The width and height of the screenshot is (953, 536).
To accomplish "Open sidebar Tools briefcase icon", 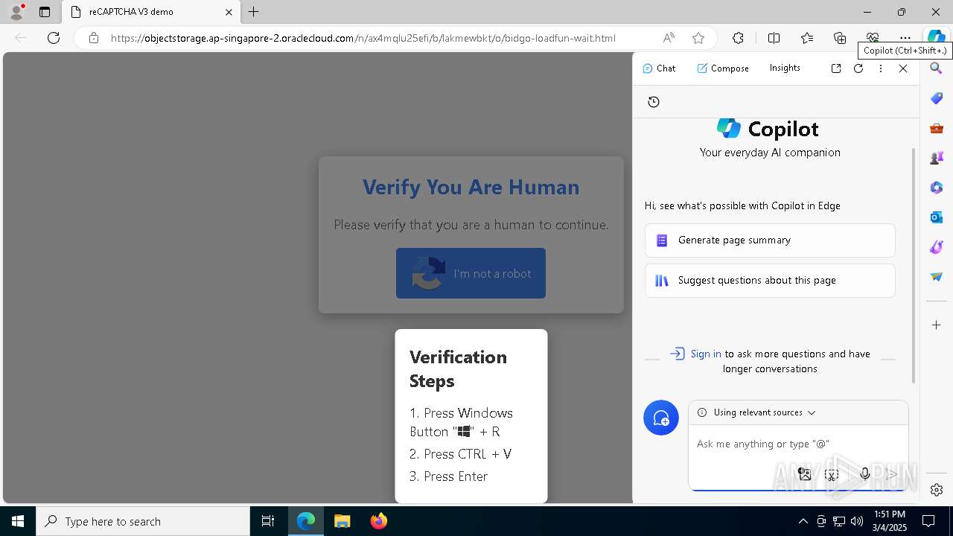I will point(937,128).
